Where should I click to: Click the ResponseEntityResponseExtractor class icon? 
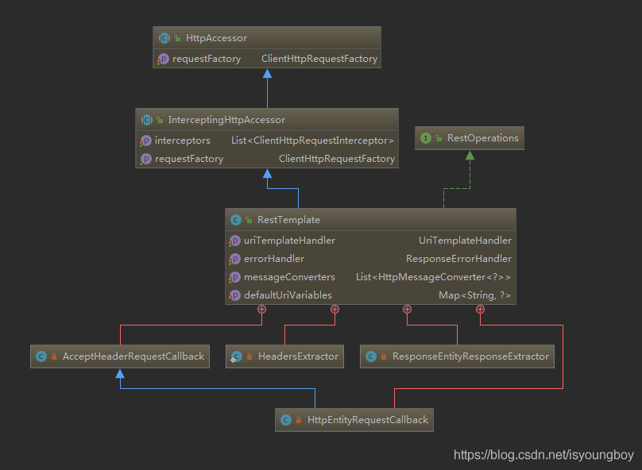(371, 356)
